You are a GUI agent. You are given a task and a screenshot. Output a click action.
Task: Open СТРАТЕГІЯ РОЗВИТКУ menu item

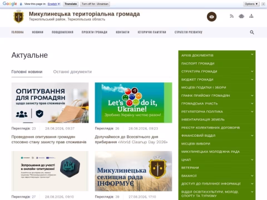189,32
